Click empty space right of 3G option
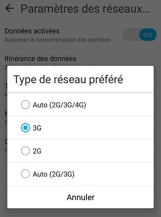161x217 pixels. [x=97, y=128]
